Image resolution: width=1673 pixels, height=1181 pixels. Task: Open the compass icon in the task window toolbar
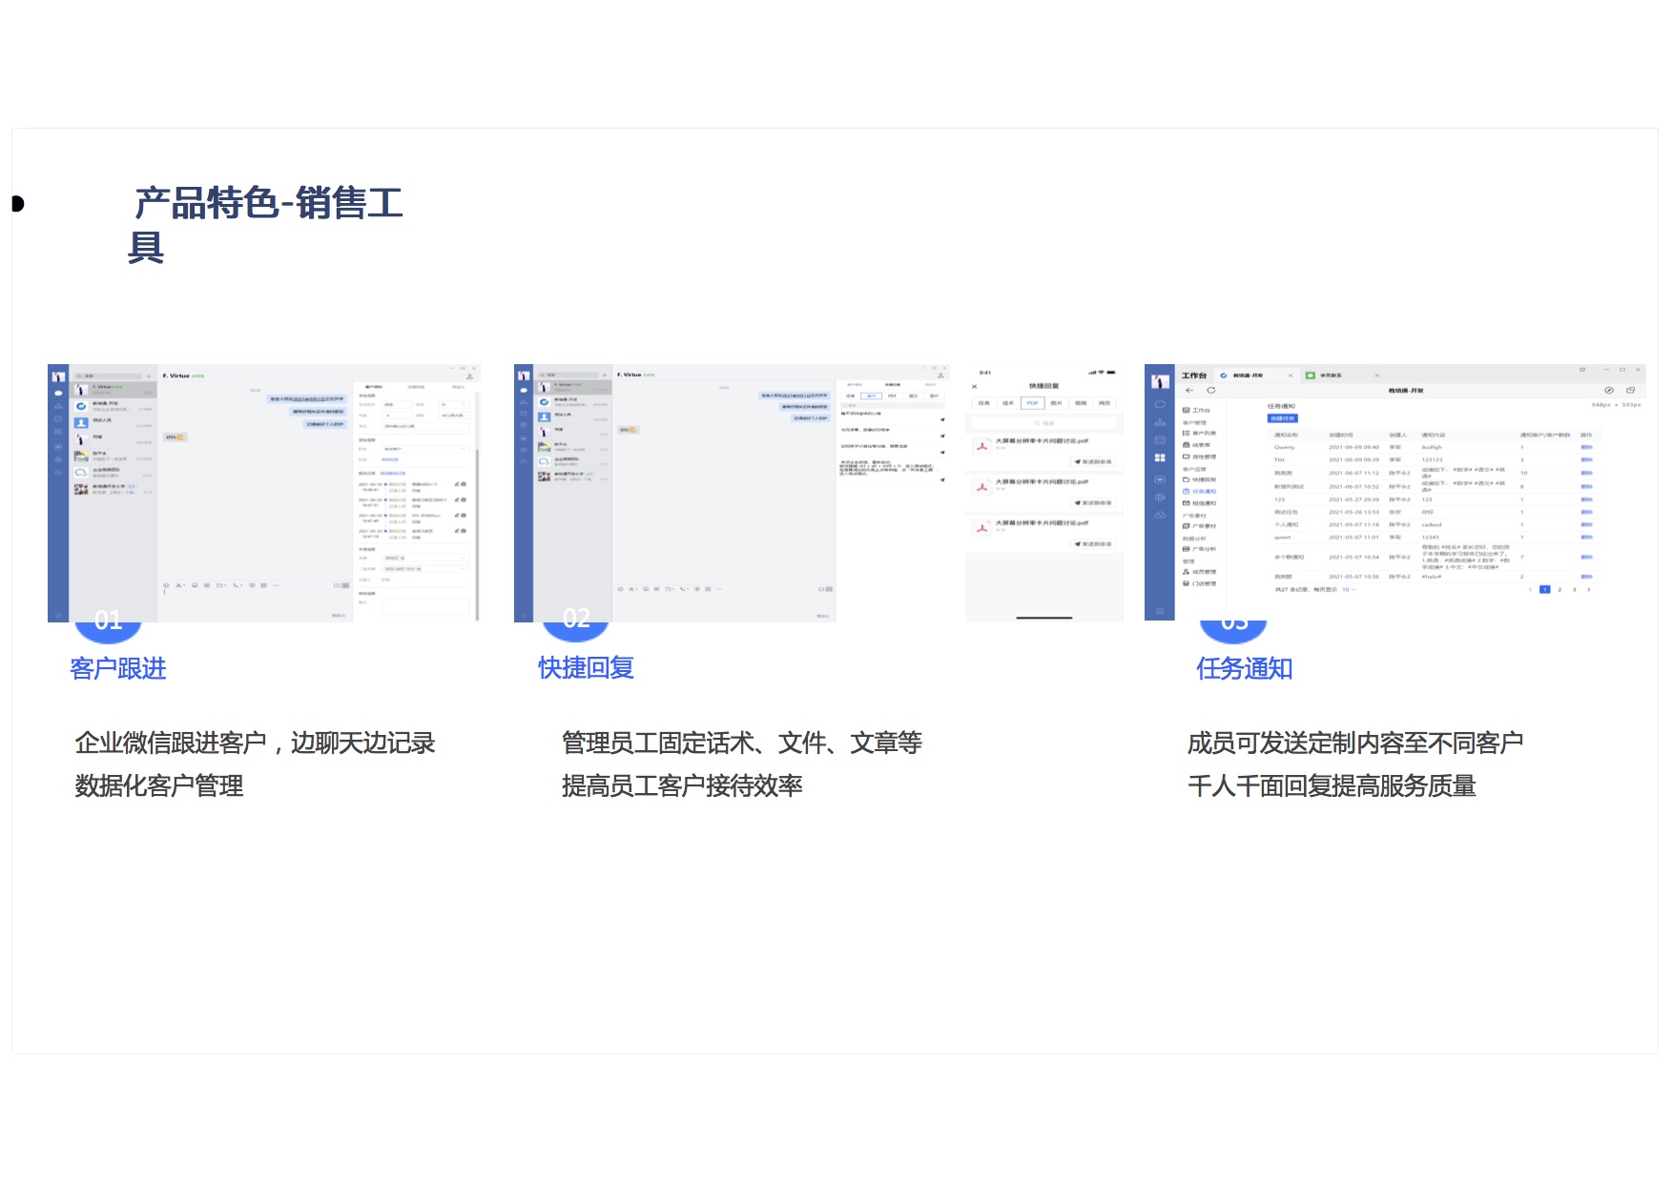pos(1609,390)
